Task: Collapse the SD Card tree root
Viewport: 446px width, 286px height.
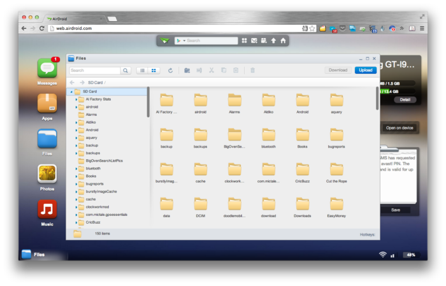Action: click(x=71, y=92)
